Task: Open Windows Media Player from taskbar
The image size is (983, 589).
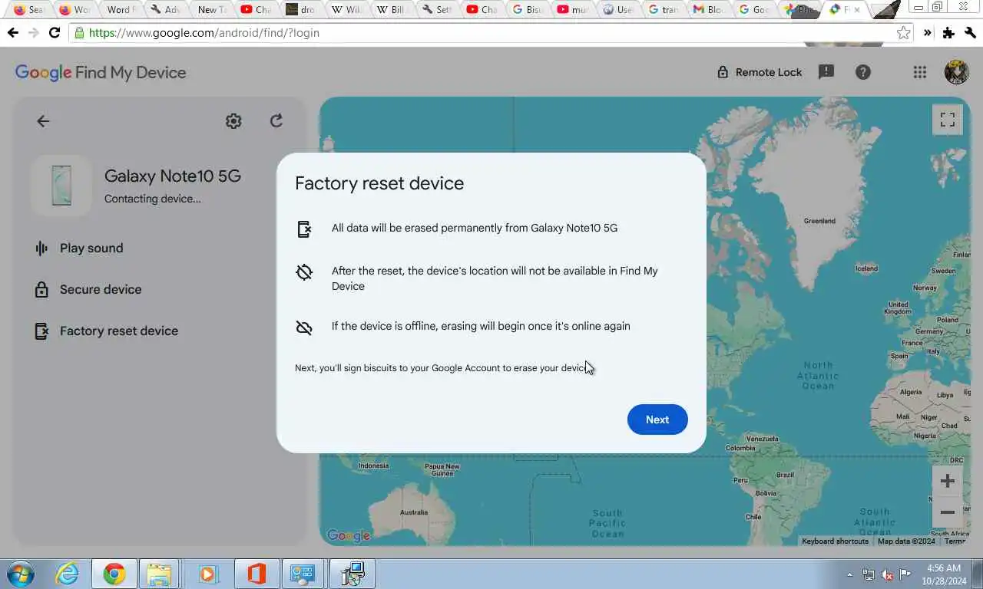Action: 207,574
